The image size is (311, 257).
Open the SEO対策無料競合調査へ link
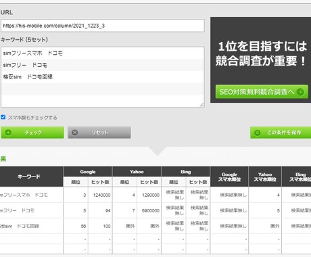262,92
